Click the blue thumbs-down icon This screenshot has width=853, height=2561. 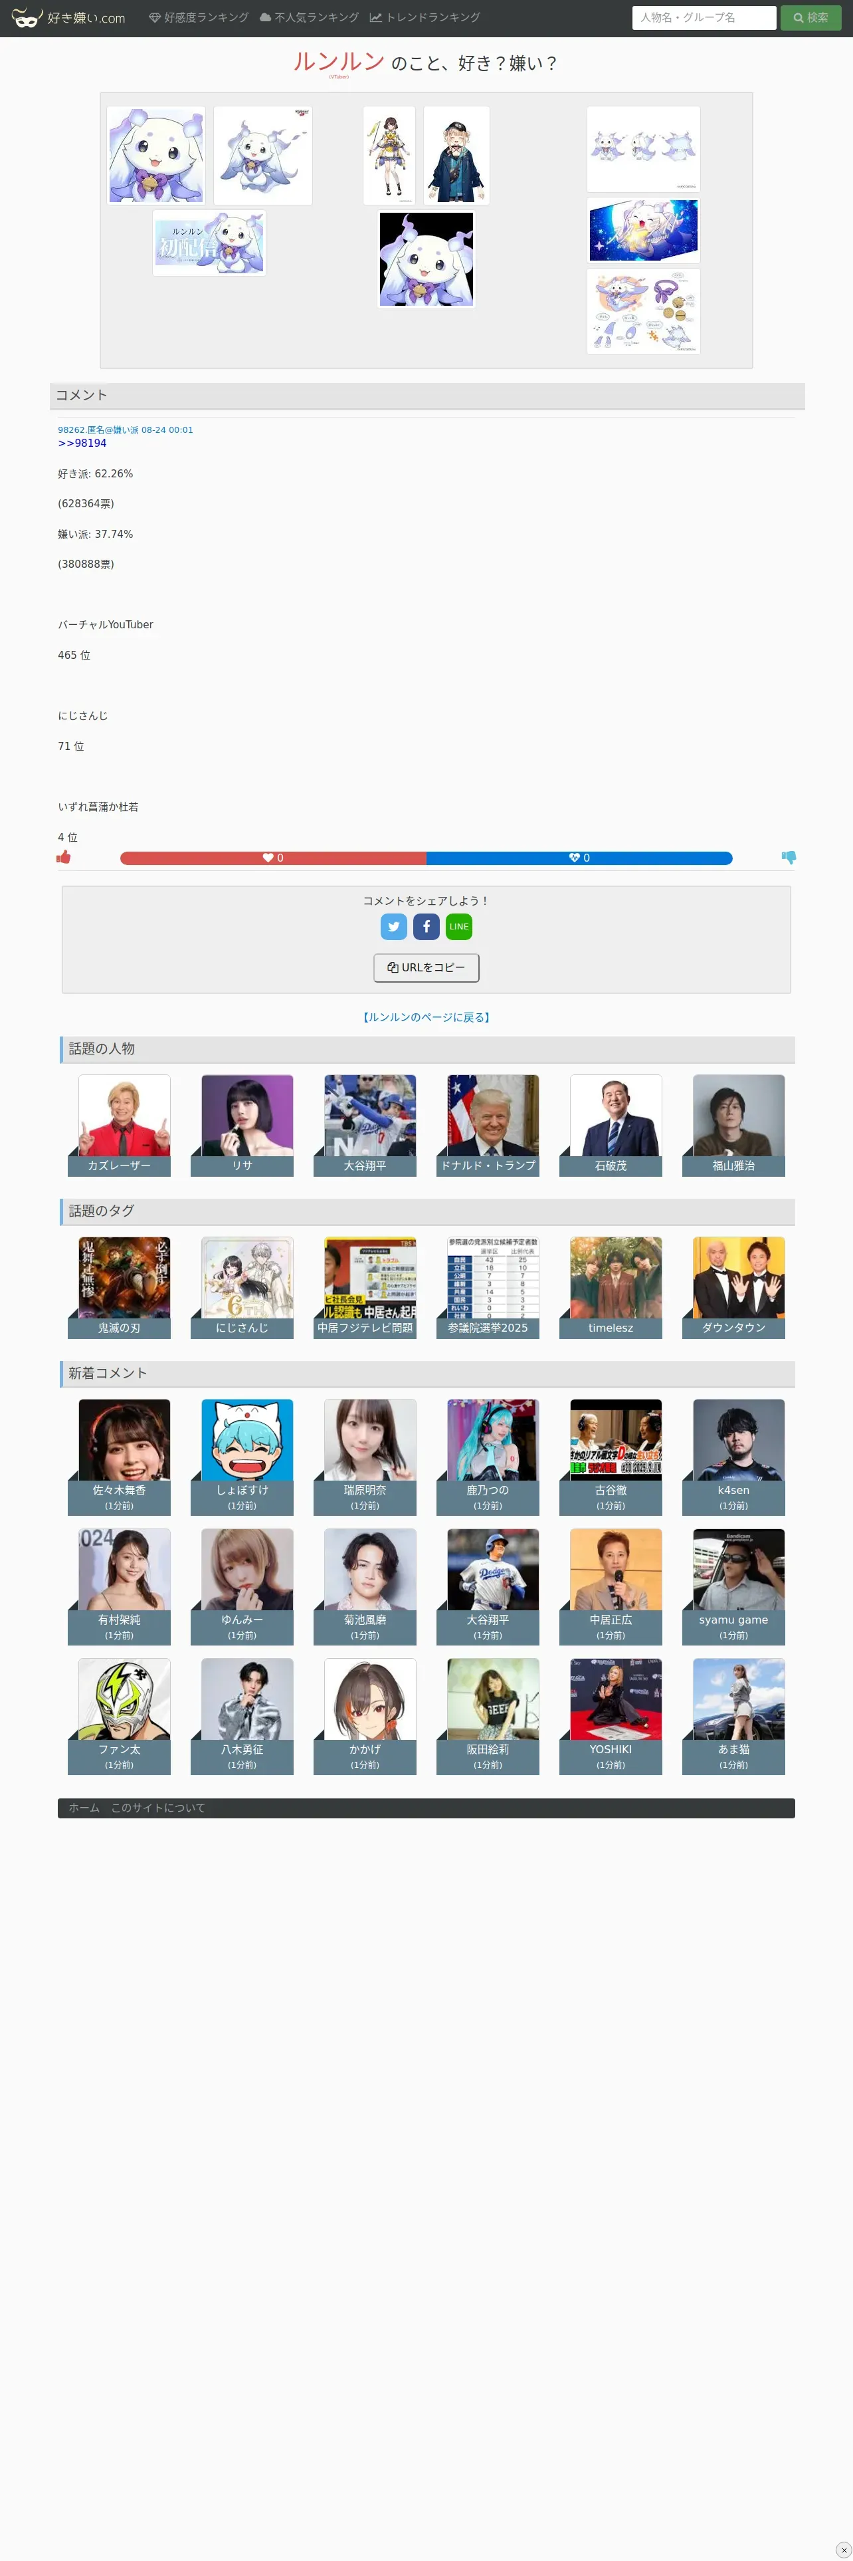789,857
